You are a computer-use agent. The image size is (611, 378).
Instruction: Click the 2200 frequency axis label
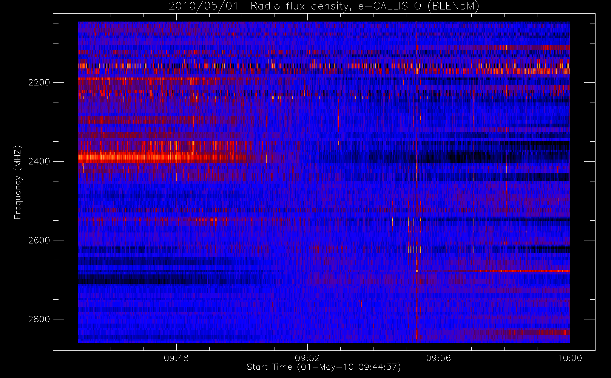[39, 82]
